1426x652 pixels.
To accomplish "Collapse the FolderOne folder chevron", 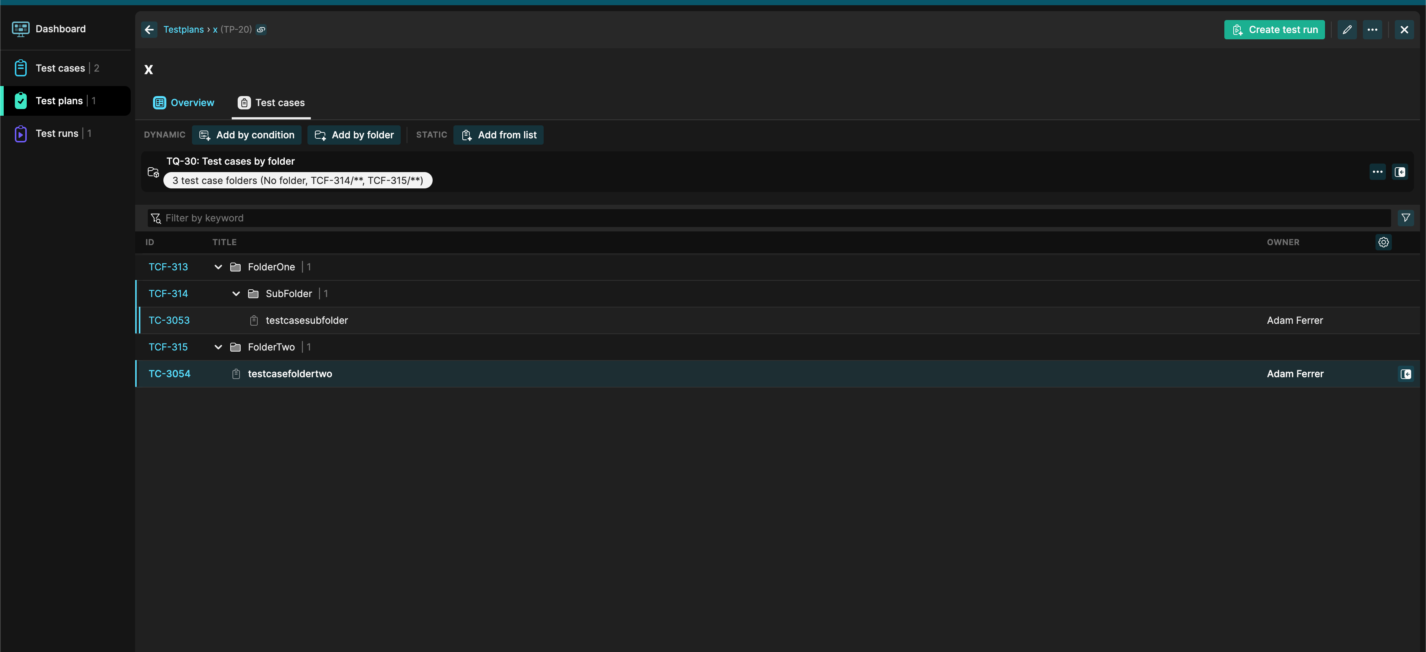I will (218, 267).
